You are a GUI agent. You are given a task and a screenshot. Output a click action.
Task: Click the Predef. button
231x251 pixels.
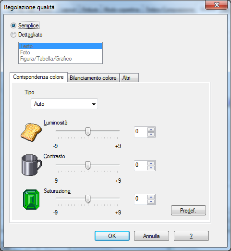(188, 211)
